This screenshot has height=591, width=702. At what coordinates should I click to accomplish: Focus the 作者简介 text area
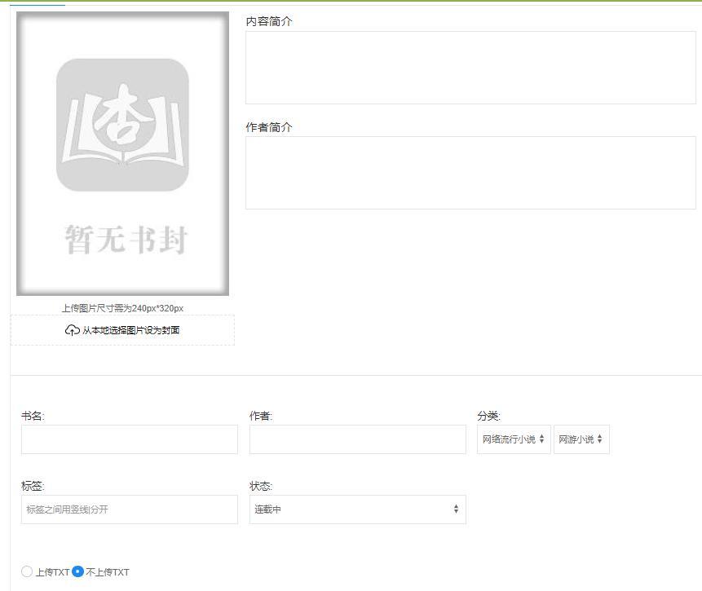coord(470,173)
